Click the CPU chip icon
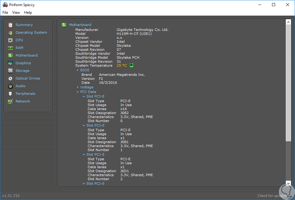Image resolution: width=295 pixels, height=200 pixels. point(10,40)
